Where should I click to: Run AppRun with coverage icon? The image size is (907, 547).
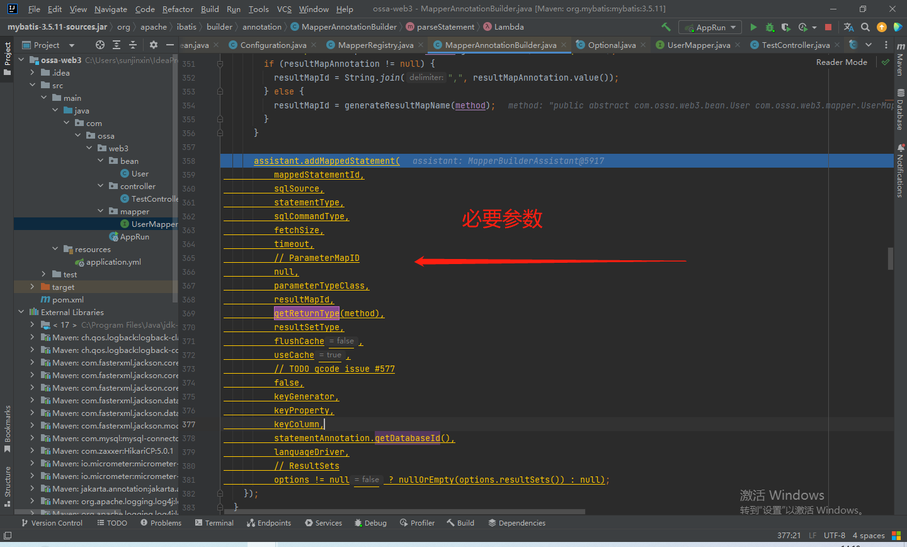pyautogui.click(x=785, y=27)
